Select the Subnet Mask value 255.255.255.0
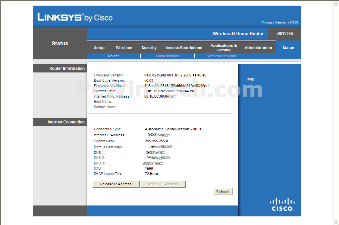The height and width of the screenshot is (225, 339). coord(156,141)
